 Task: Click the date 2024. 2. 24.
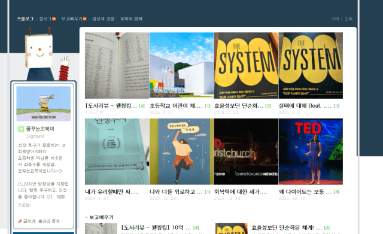coord(226,113)
